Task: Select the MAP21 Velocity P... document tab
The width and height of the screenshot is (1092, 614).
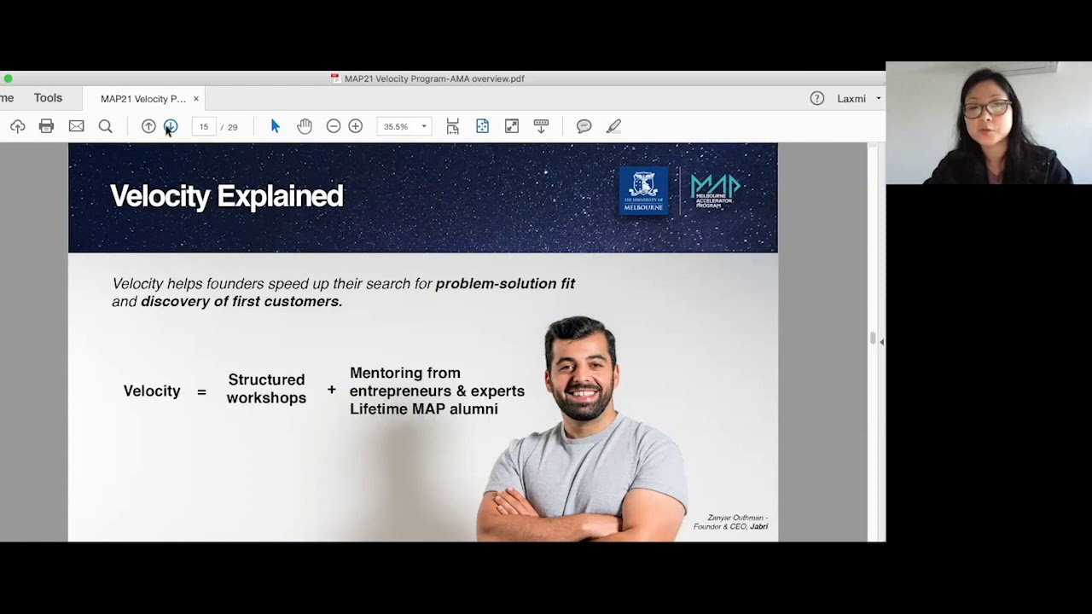Action: (142, 99)
